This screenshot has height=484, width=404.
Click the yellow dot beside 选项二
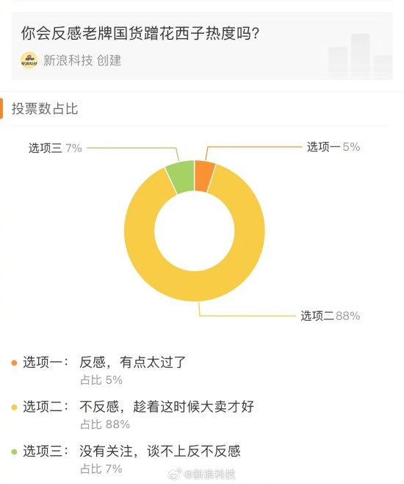[14, 408]
